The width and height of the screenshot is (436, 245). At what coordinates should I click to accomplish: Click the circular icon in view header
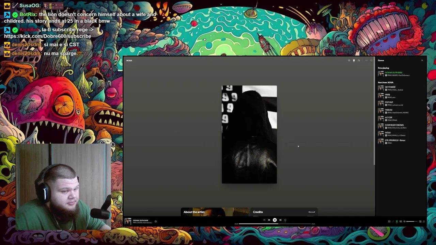349,61
